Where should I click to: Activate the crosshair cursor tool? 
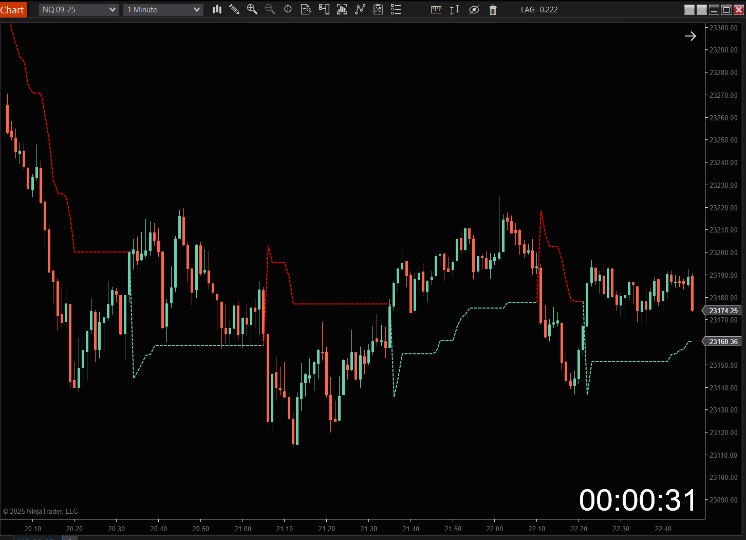[288, 9]
